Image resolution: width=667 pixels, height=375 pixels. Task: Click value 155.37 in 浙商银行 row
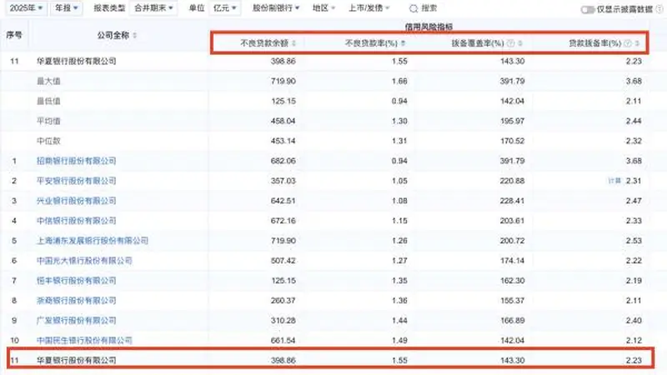pos(512,301)
